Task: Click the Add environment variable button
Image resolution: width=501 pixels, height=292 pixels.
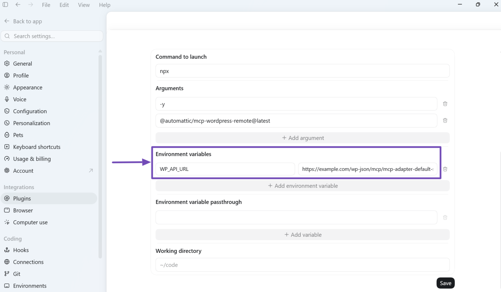Action: (x=302, y=186)
